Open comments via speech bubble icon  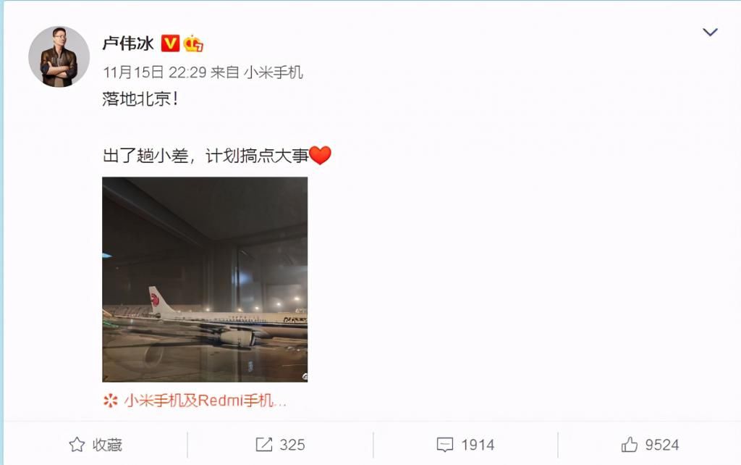[445, 445]
